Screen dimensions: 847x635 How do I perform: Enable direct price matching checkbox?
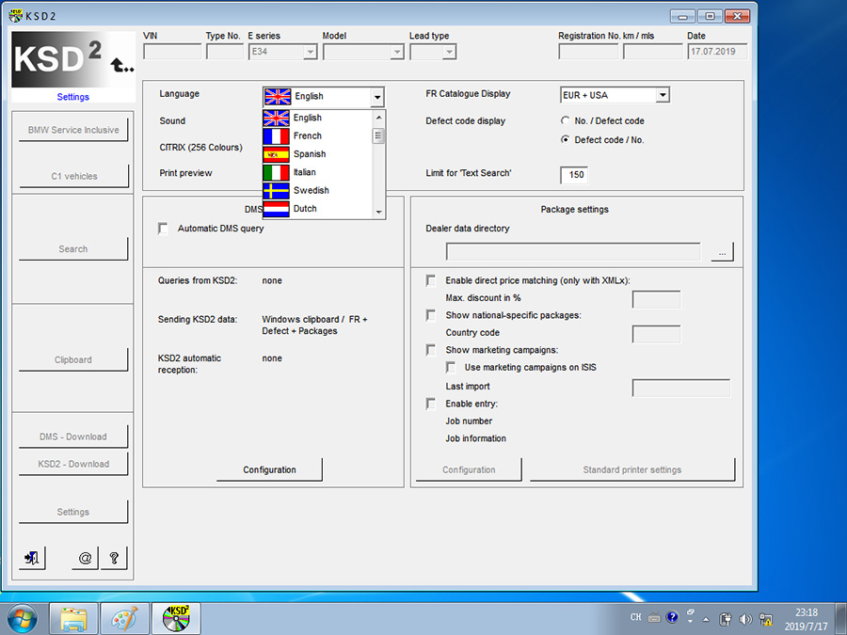[430, 280]
